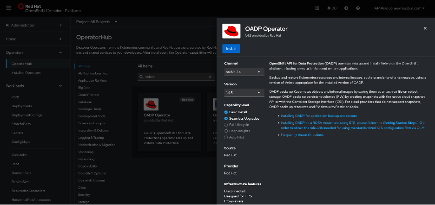435x205 pixels.
Task: Close the OADP Operator details panel
Action: (425, 28)
